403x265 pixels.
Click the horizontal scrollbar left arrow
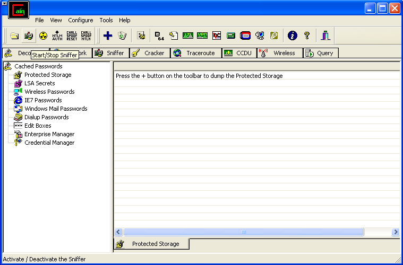118,232
